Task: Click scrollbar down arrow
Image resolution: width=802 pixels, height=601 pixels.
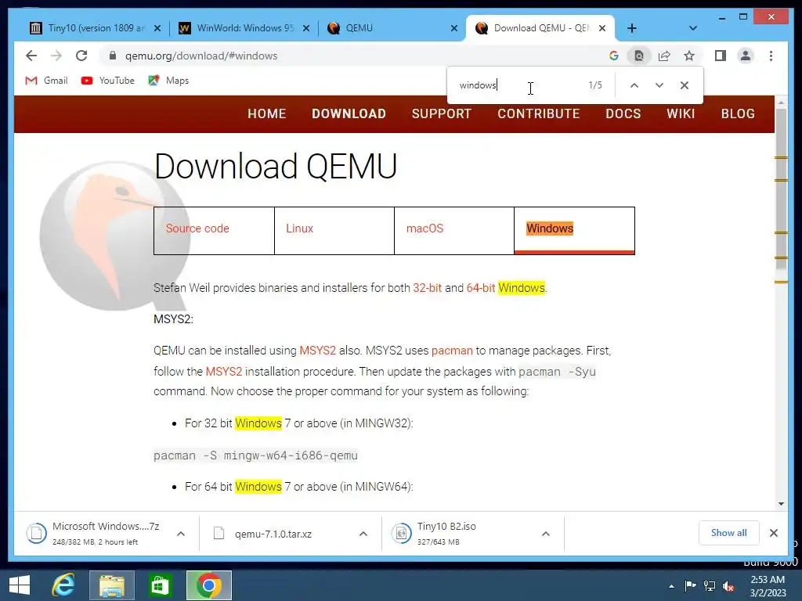Action: (781, 504)
